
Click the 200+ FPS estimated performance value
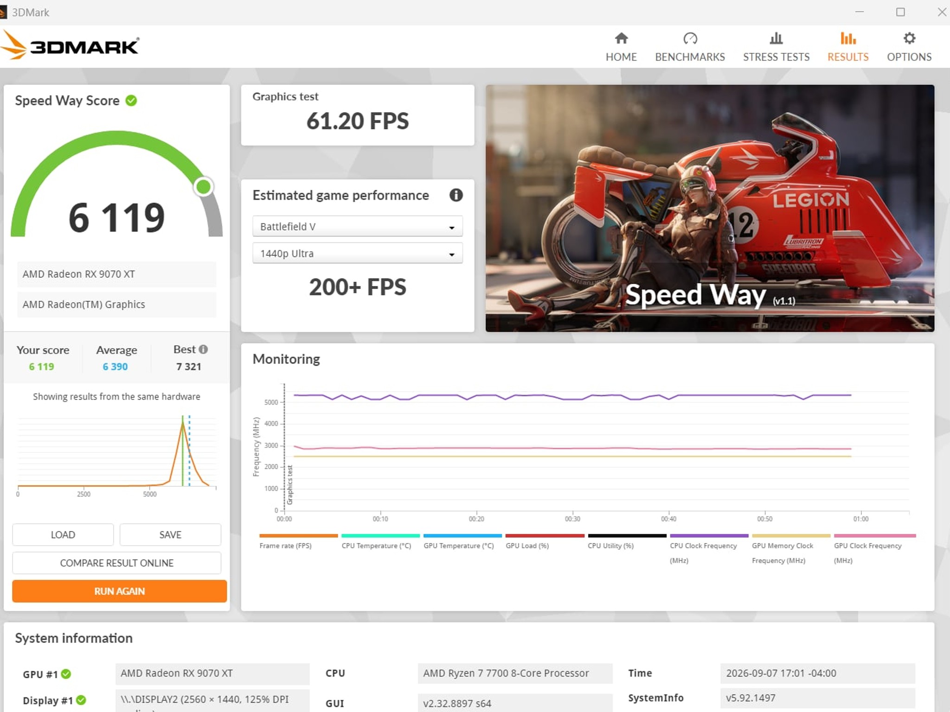358,287
